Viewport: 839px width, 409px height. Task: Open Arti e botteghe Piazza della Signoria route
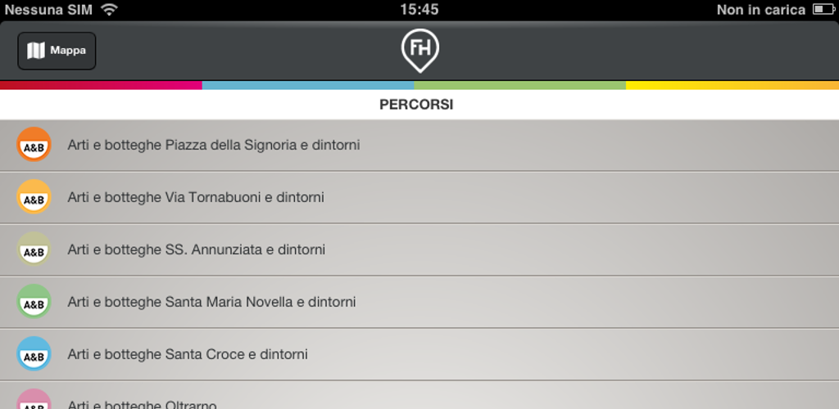[x=213, y=145]
